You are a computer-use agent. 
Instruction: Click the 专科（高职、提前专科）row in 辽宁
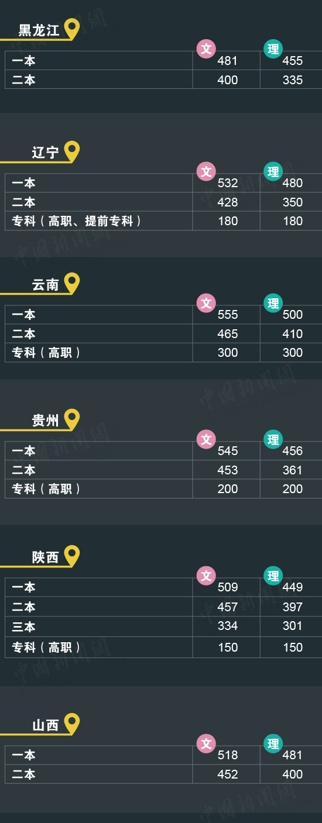point(163,221)
